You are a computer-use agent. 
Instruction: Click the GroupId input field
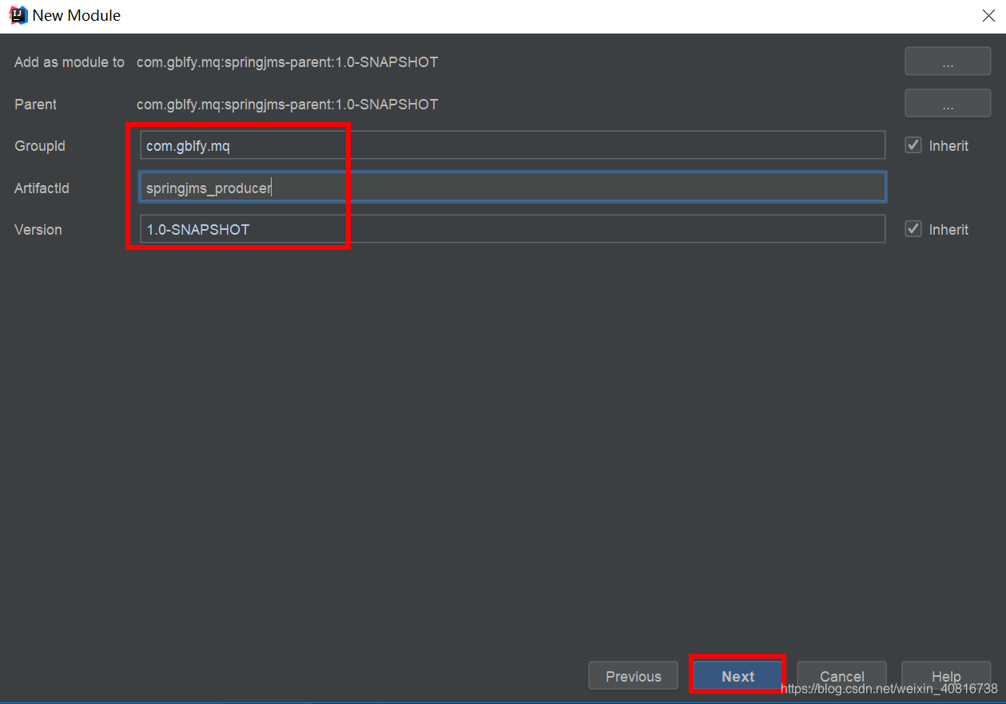click(512, 146)
